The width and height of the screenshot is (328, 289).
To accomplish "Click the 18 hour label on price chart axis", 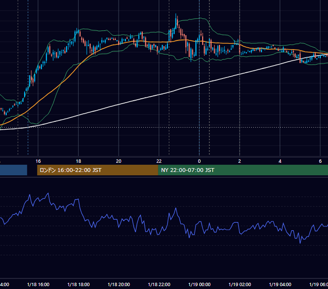I will pos(79,161).
